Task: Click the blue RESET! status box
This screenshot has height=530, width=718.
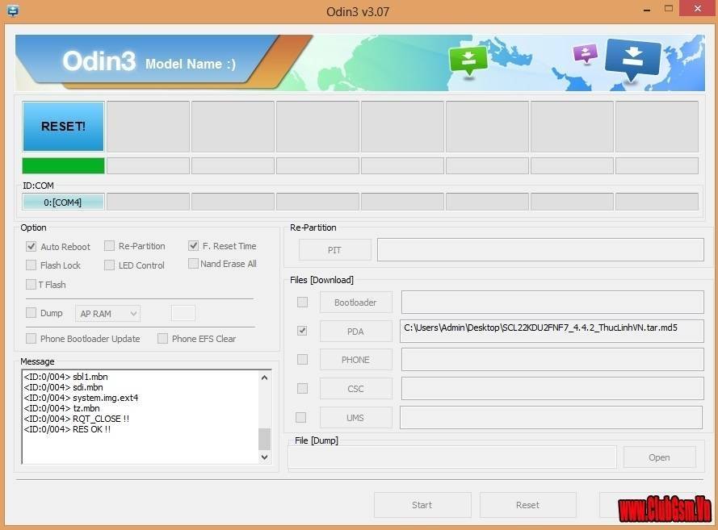Action: click(x=63, y=126)
